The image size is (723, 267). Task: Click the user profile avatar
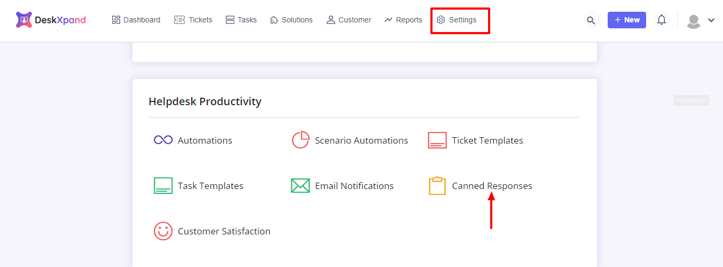[693, 21]
